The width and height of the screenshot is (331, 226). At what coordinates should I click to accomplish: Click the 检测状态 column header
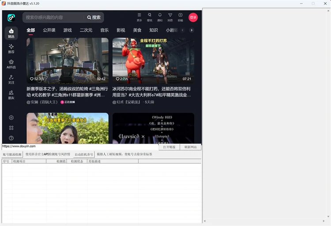[77, 161]
